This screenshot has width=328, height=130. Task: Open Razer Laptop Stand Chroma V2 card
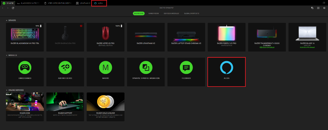tap(186, 37)
